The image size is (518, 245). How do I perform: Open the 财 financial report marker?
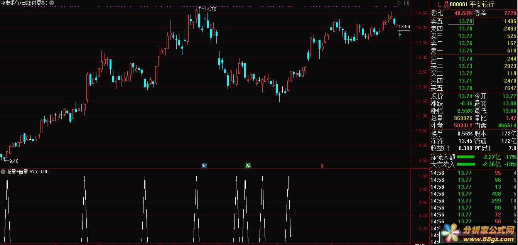[x=204, y=166]
